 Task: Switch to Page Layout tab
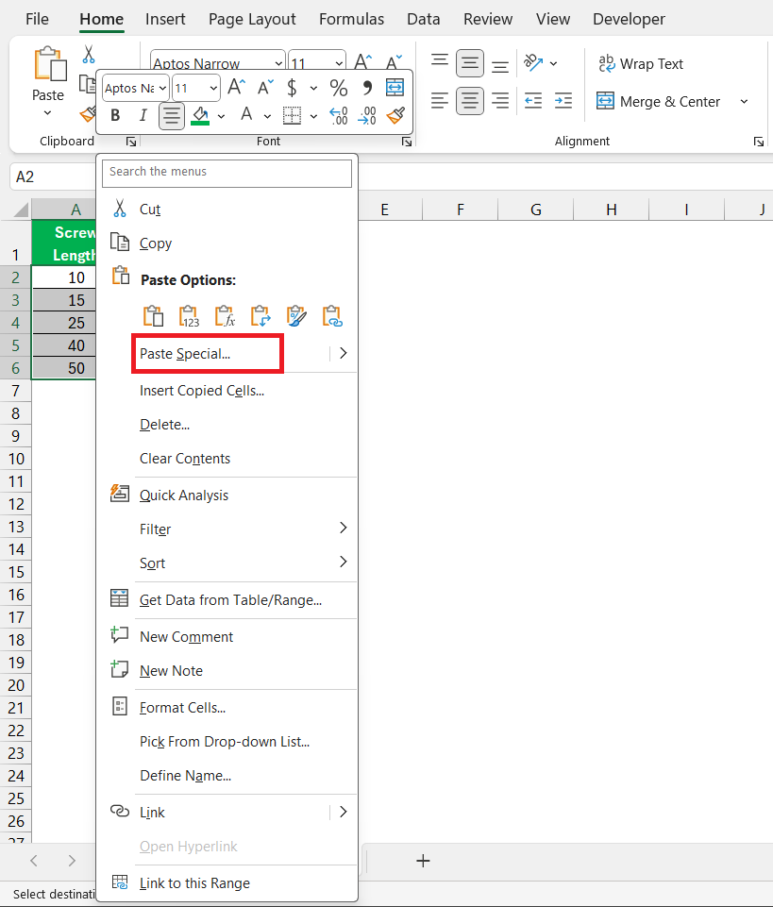pos(252,19)
